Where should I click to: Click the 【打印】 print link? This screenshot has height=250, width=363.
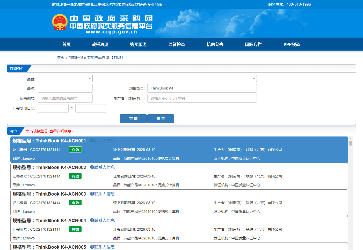[117, 58]
